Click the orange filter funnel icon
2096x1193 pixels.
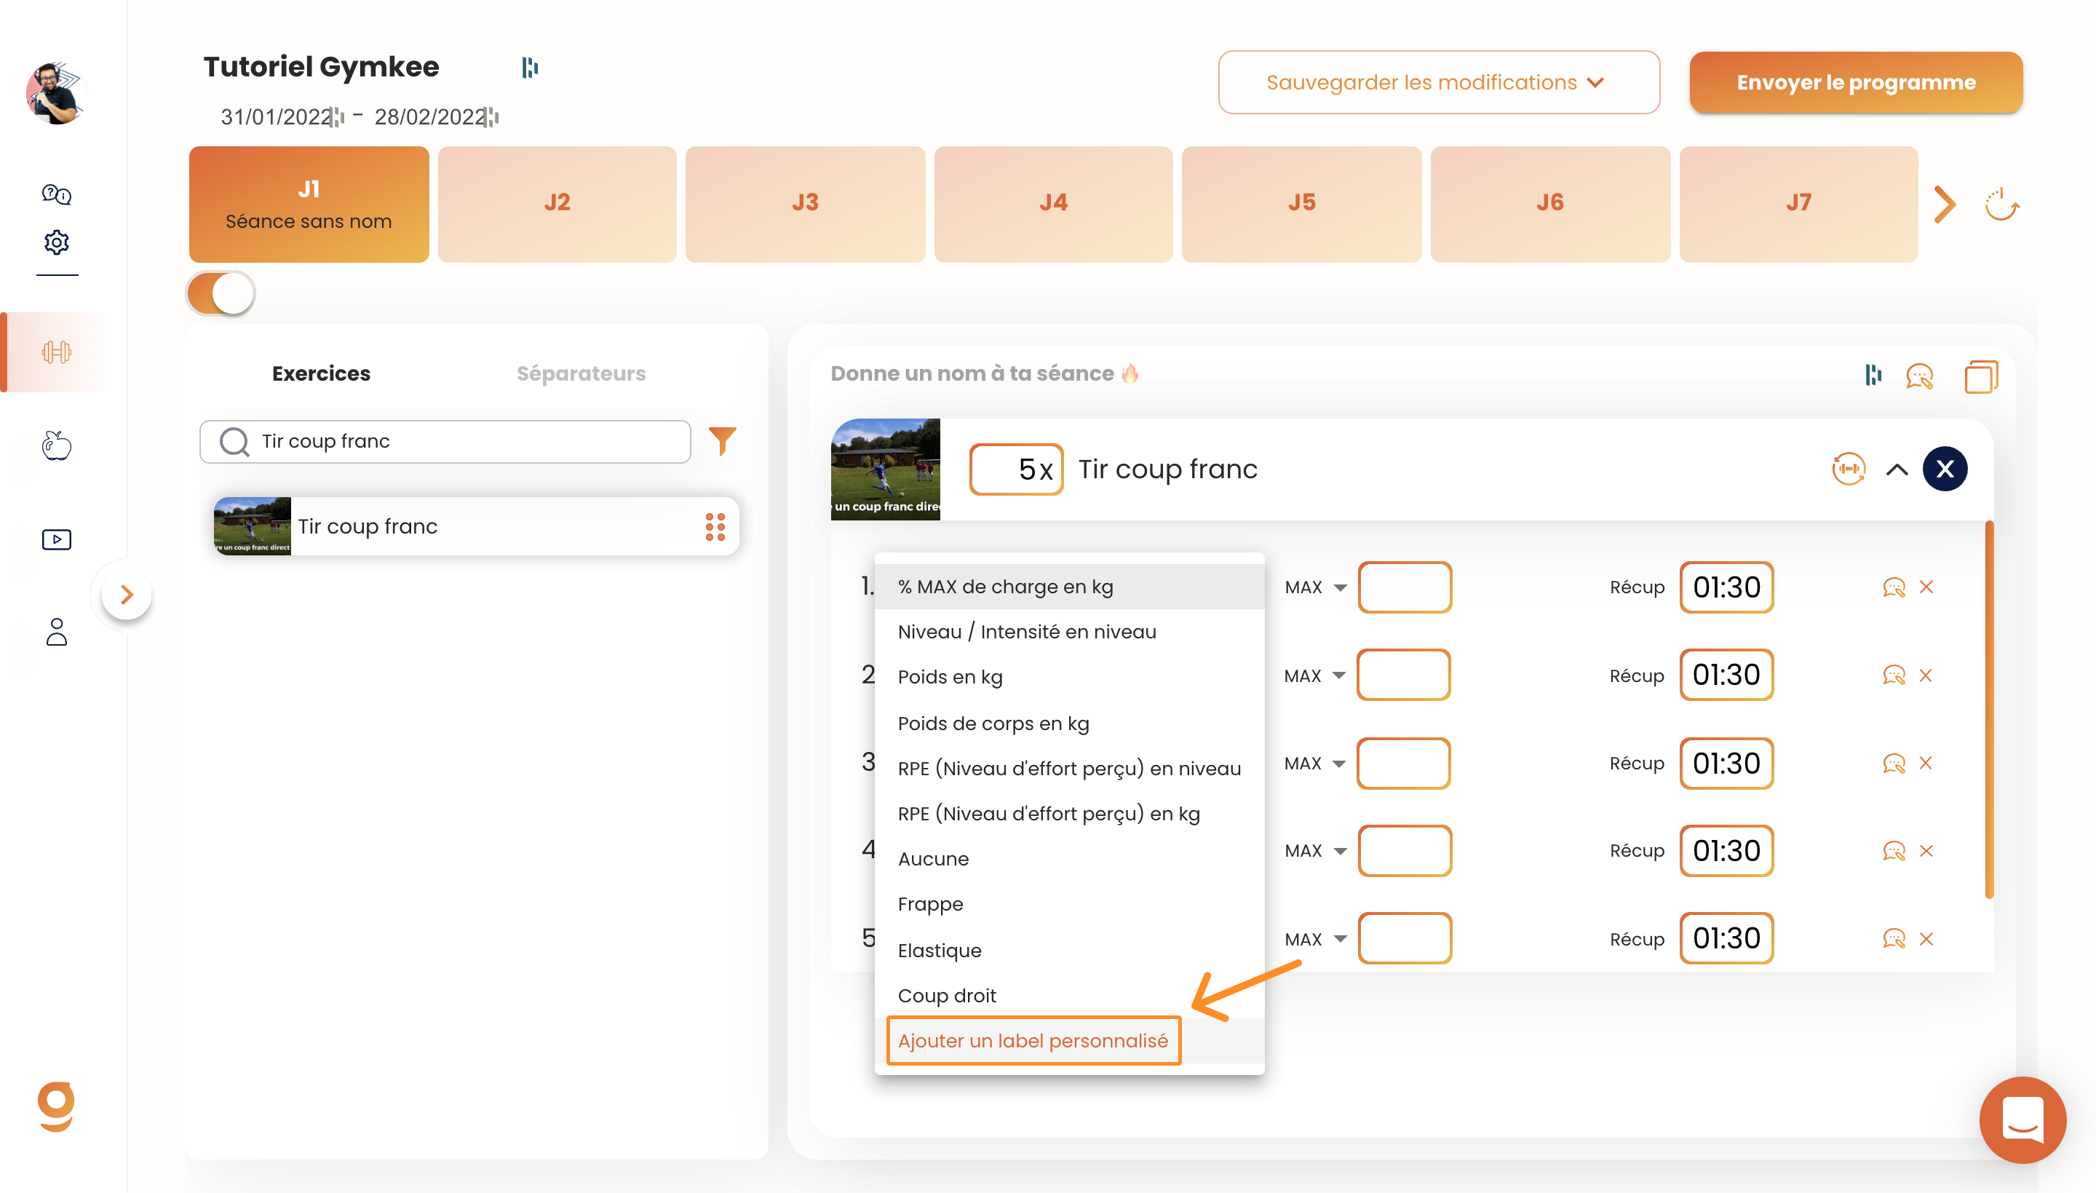pyautogui.click(x=722, y=441)
